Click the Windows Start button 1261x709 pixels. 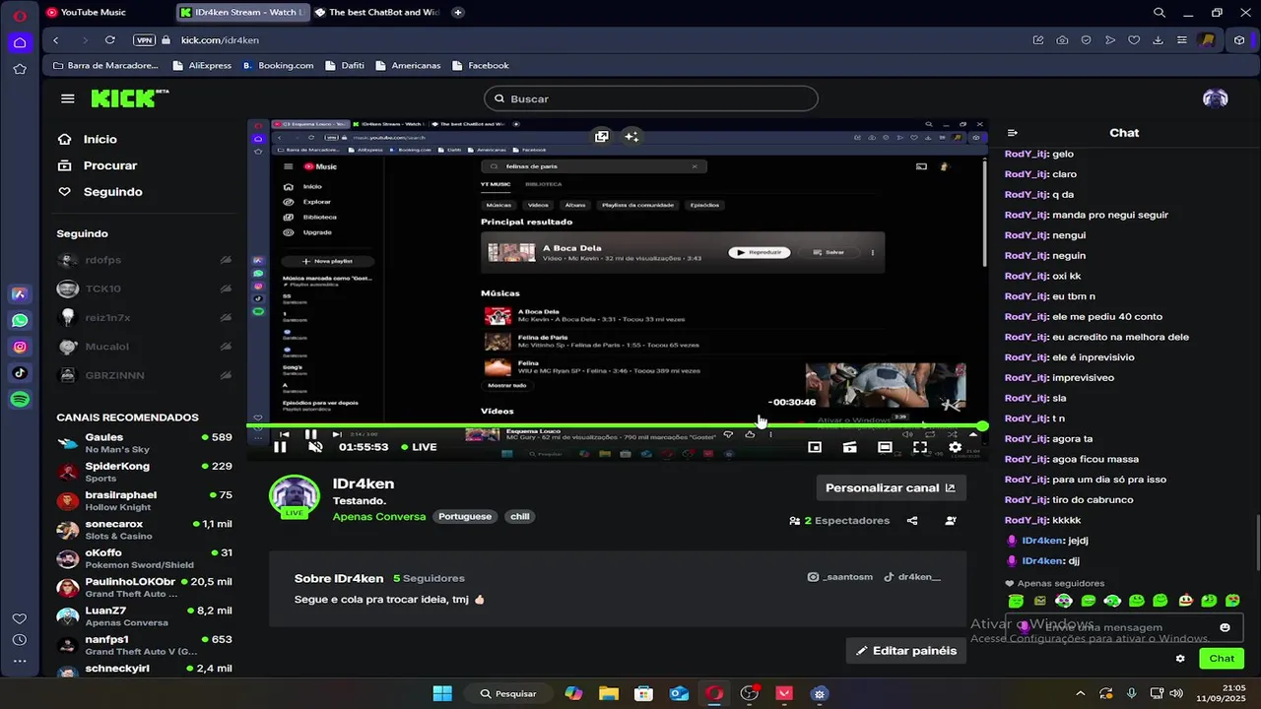click(x=442, y=693)
